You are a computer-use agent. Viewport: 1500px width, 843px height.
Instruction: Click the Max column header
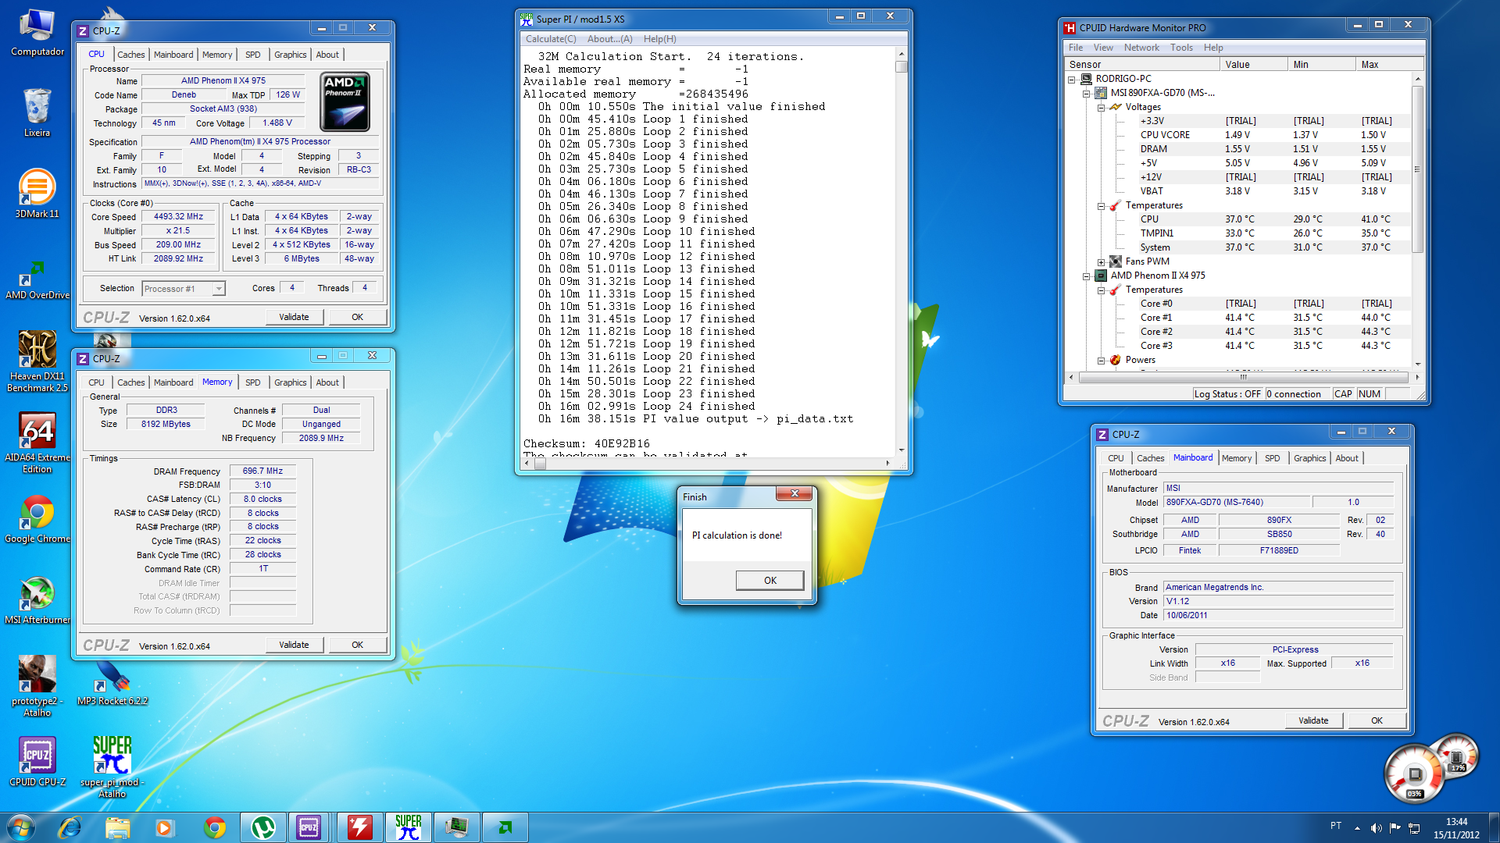click(x=1389, y=65)
